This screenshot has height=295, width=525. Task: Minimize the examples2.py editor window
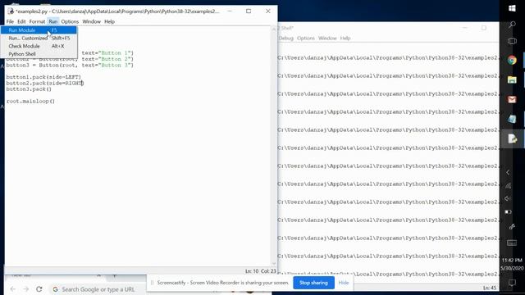[x=230, y=11]
